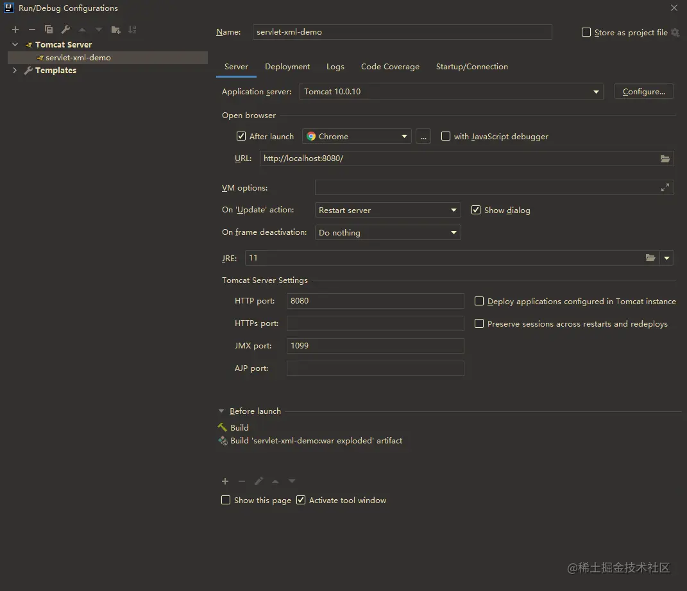The height and width of the screenshot is (591, 687).
Task: Switch to the Logs tab
Action: [335, 67]
